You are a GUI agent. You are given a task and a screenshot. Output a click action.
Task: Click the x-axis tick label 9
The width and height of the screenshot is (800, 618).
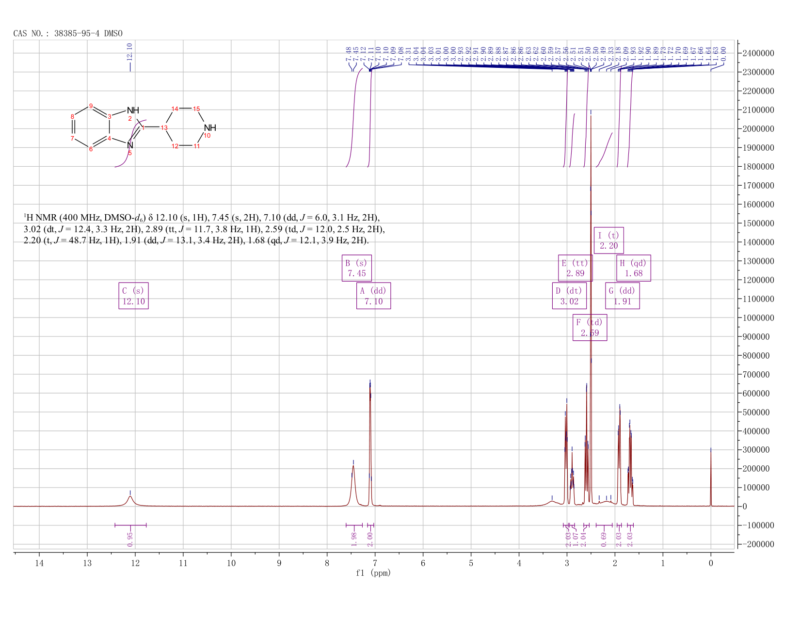(279, 563)
